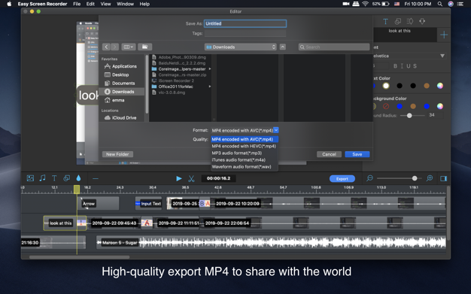Viewport: 471px width, 294px height.
Task: Adjust the round radius slider
Action: [409, 115]
